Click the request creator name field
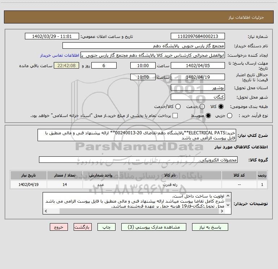 (153, 55)
